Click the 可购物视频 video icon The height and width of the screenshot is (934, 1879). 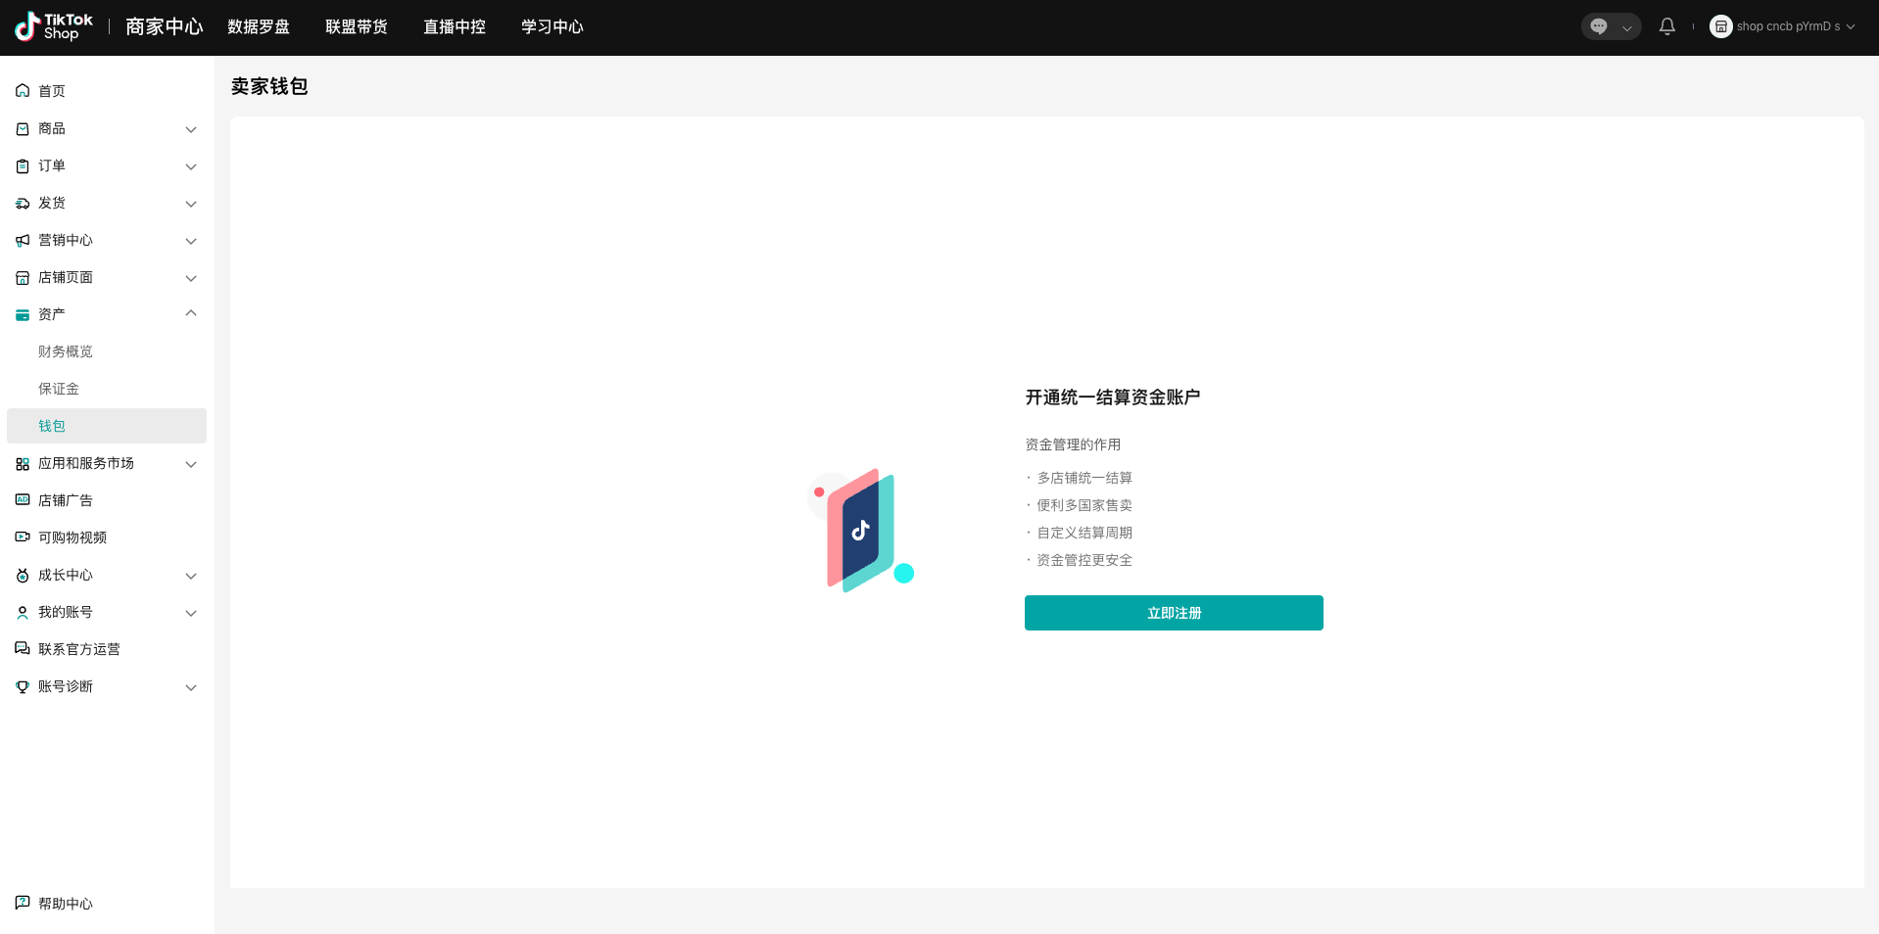pos(23,537)
